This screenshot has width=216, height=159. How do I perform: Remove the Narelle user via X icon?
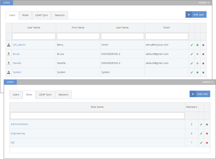pyautogui.click(x=203, y=63)
